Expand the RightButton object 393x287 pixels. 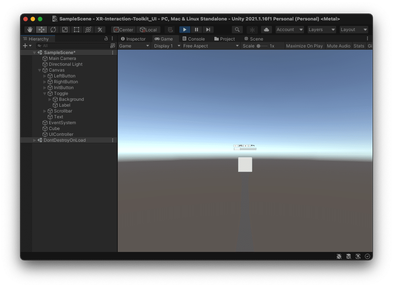(x=44, y=82)
